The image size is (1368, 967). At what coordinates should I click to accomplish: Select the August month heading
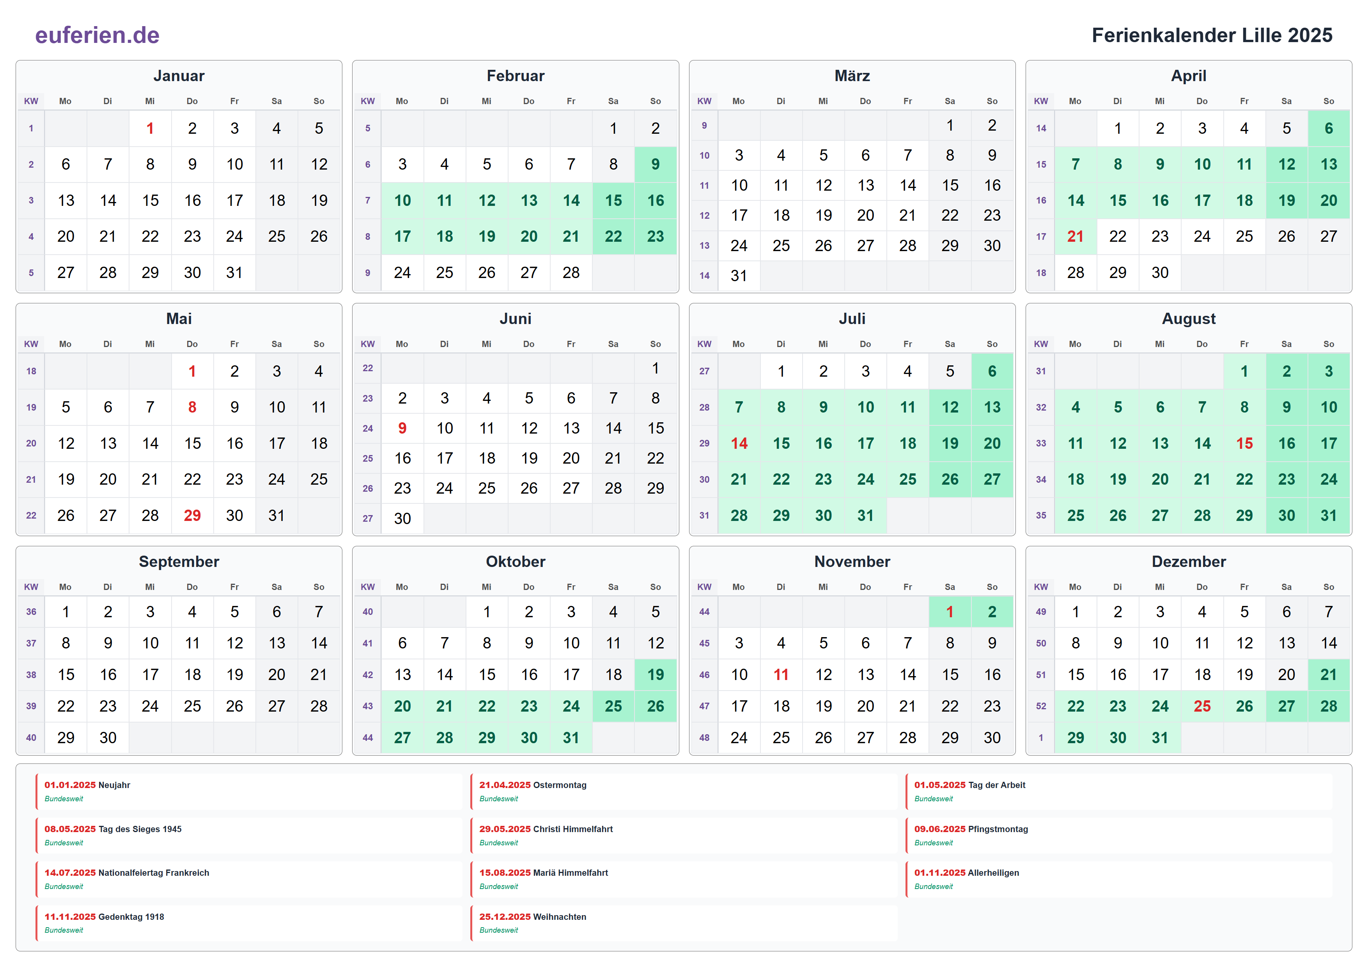[1189, 319]
